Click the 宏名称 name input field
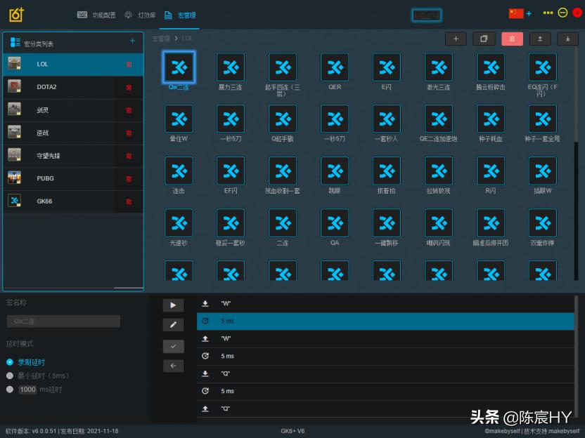Screen dimensions: 585x438 coord(63,321)
